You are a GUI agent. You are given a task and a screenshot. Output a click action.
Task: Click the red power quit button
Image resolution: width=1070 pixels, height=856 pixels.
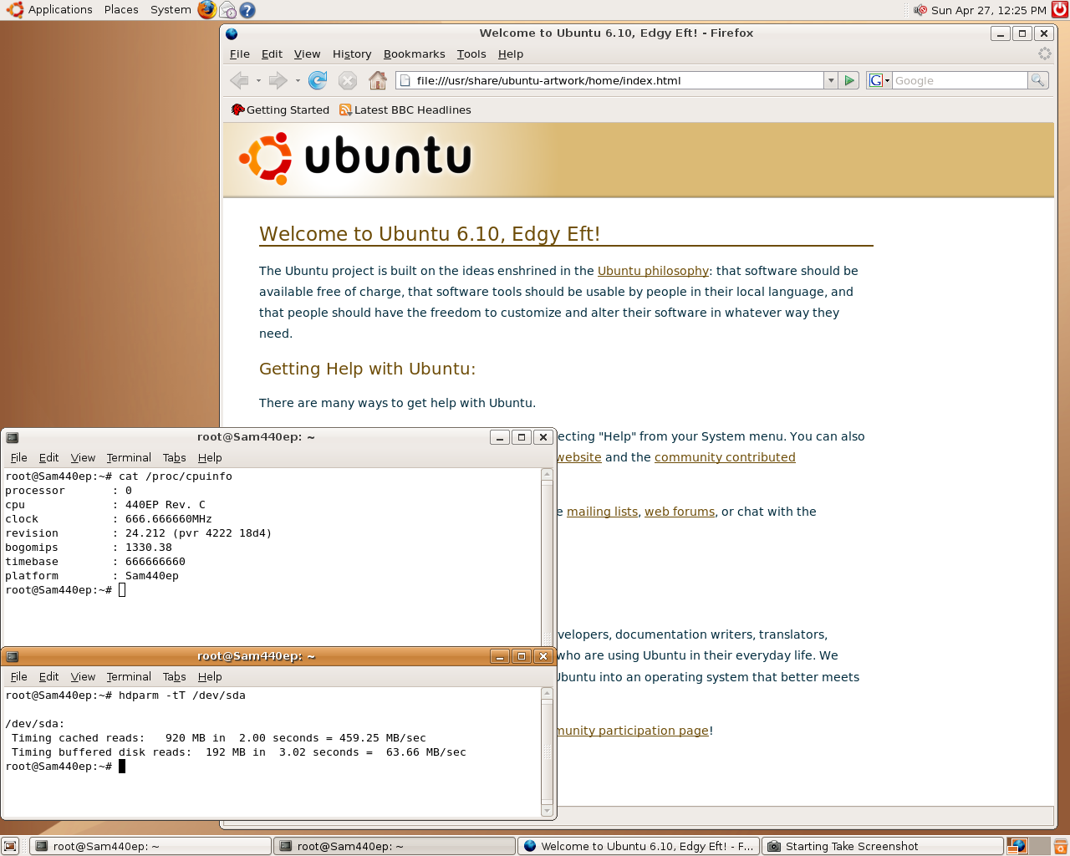[1060, 10]
